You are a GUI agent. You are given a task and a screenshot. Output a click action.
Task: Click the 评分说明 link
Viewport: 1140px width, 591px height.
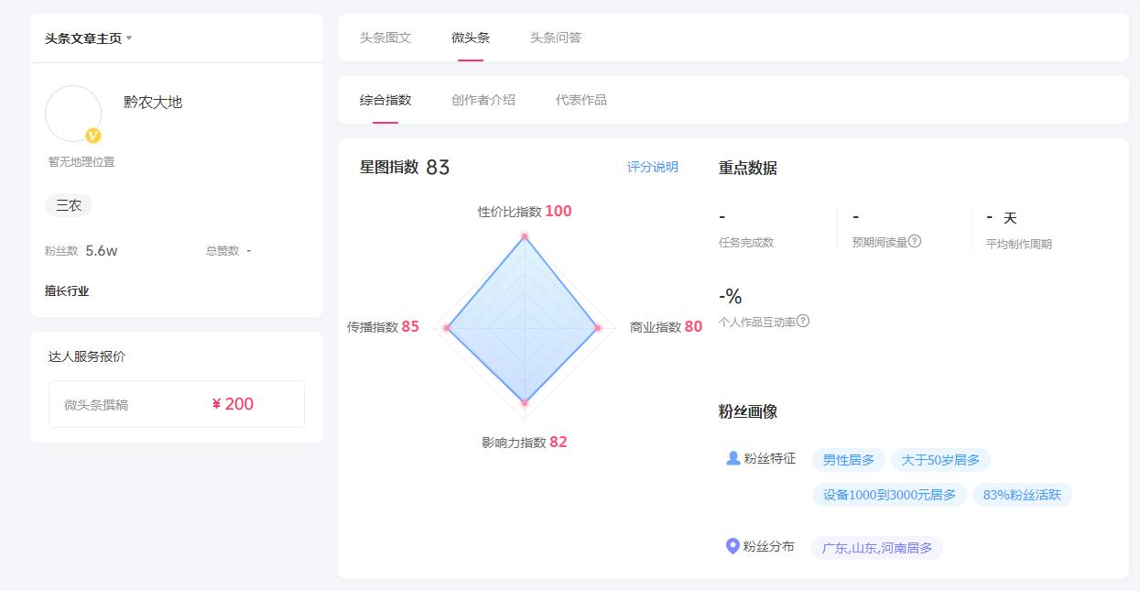[x=654, y=167]
